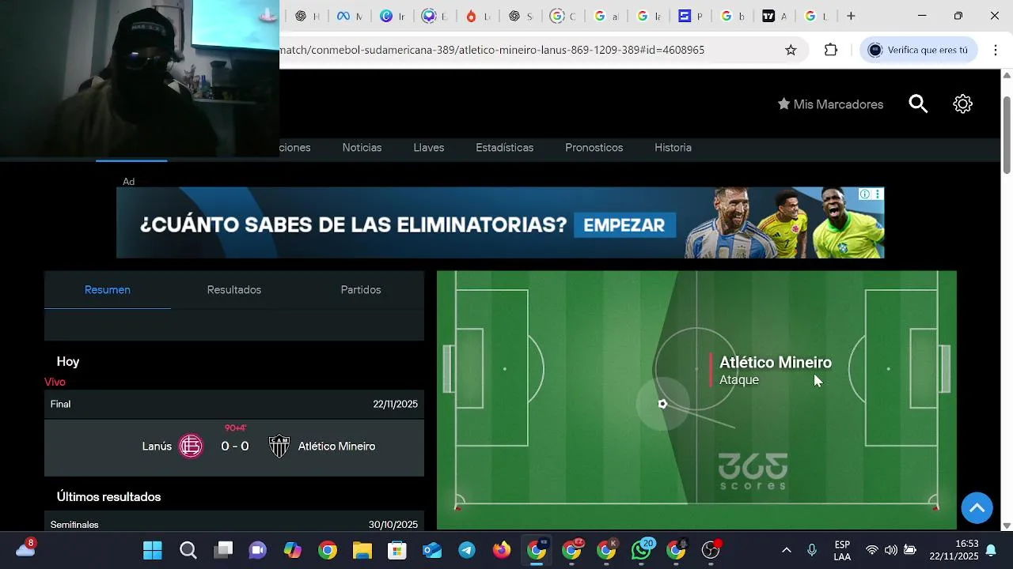The image size is (1013, 569).
Task: Open the Copilot taskbar icon
Action: [293, 550]
